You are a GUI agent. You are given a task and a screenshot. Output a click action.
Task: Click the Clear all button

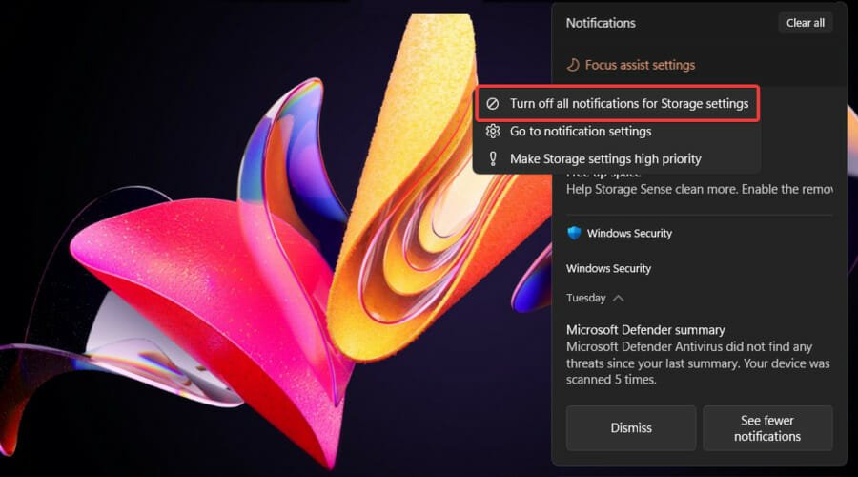pyautogui.click(x=805, y=23)
